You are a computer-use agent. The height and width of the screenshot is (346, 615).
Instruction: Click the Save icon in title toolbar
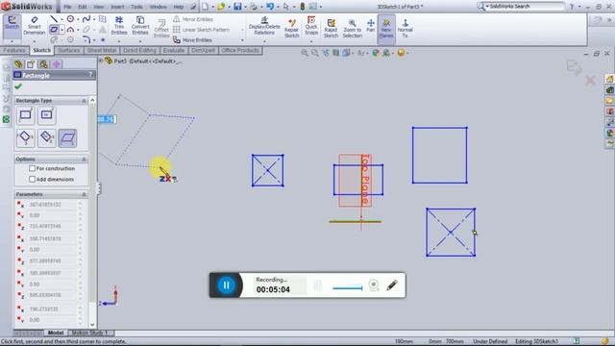click(x=237, y=7)
